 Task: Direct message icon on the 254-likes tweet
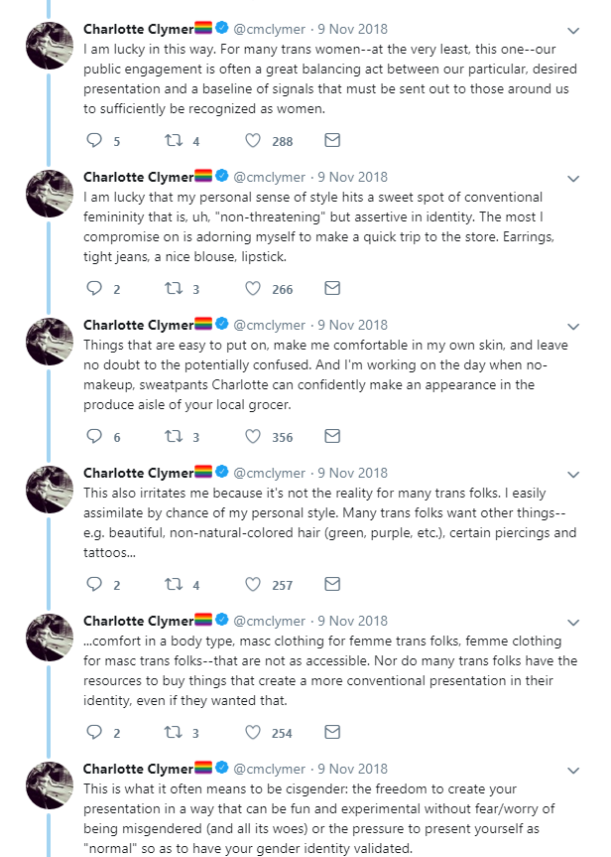point(332,732)
